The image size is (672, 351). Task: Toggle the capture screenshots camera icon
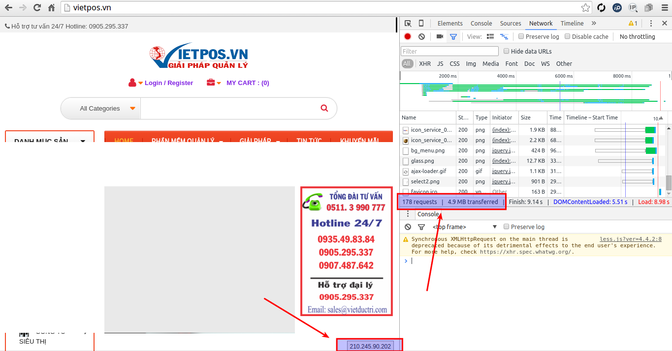tap(440, 36)
